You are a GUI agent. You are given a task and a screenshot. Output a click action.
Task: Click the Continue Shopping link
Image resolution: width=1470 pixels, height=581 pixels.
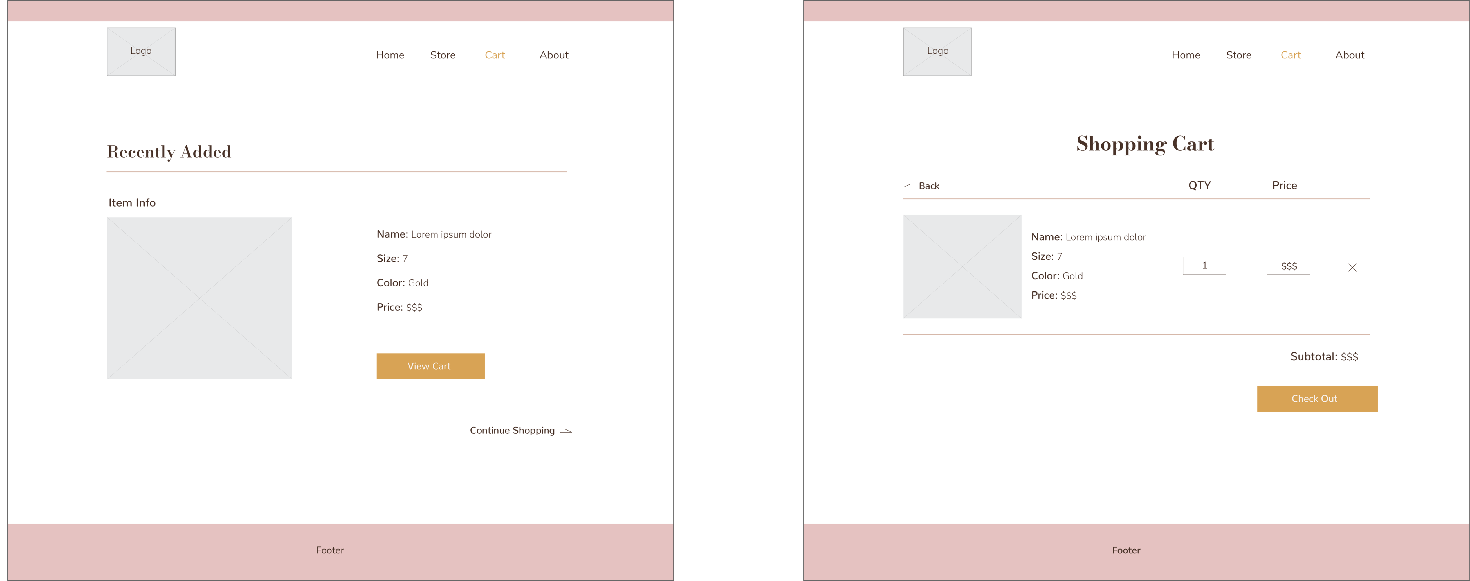tap(512, 430)
